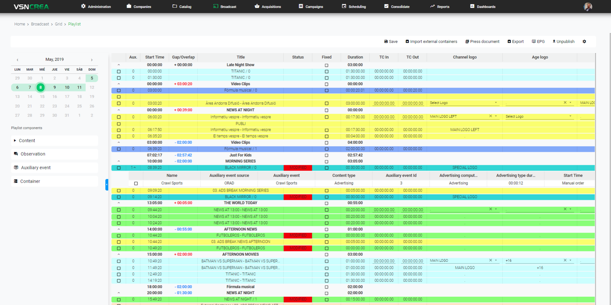Click the Observation chat icon

click(x=16, y=154)
